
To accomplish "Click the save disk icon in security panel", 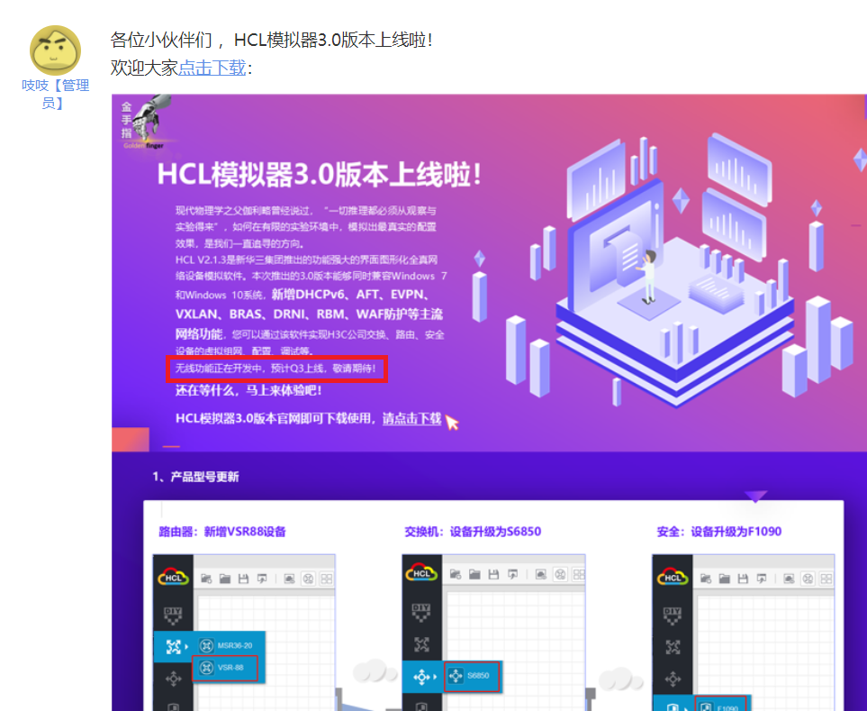I will [x=743, y=579].
